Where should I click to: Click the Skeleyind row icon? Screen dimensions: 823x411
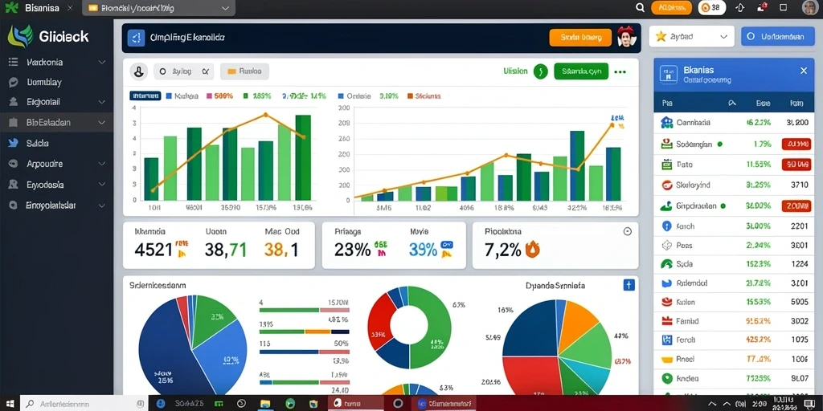pyautogui.click(x=666, y=185)
